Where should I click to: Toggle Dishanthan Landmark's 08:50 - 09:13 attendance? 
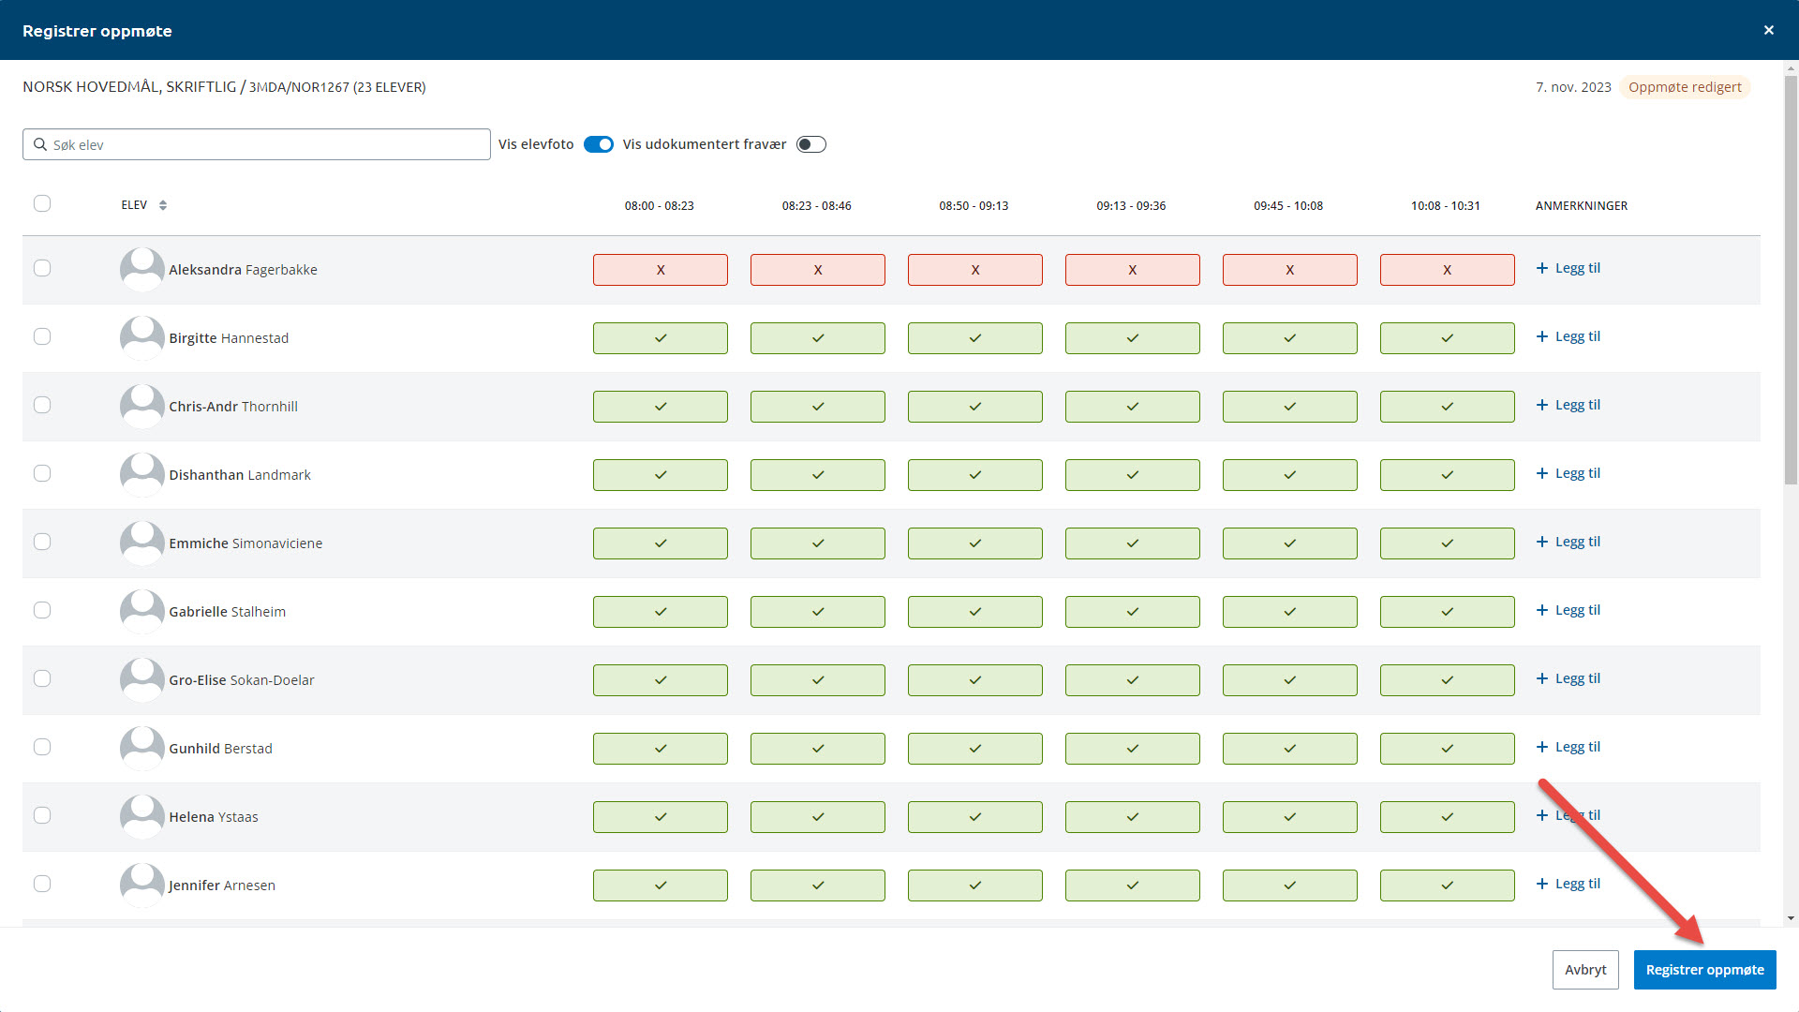coord(975,475)
